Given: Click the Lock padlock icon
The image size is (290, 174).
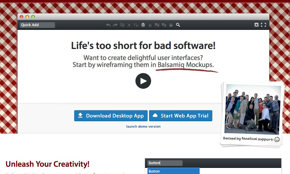Looking at the screenshot, I should tap(171, 25).
